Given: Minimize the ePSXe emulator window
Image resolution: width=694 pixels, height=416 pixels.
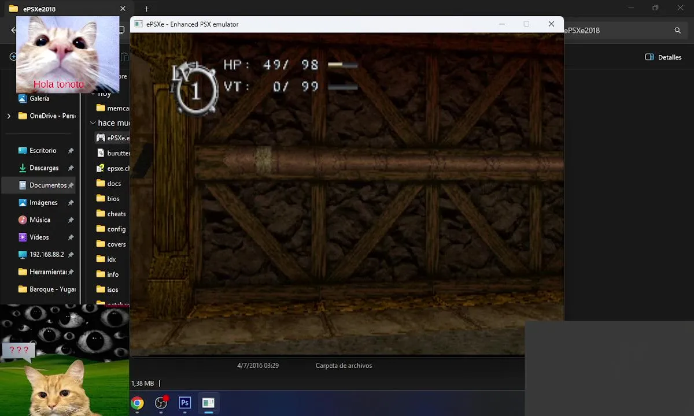Looking at the screenshot, I should coord(502,24).
